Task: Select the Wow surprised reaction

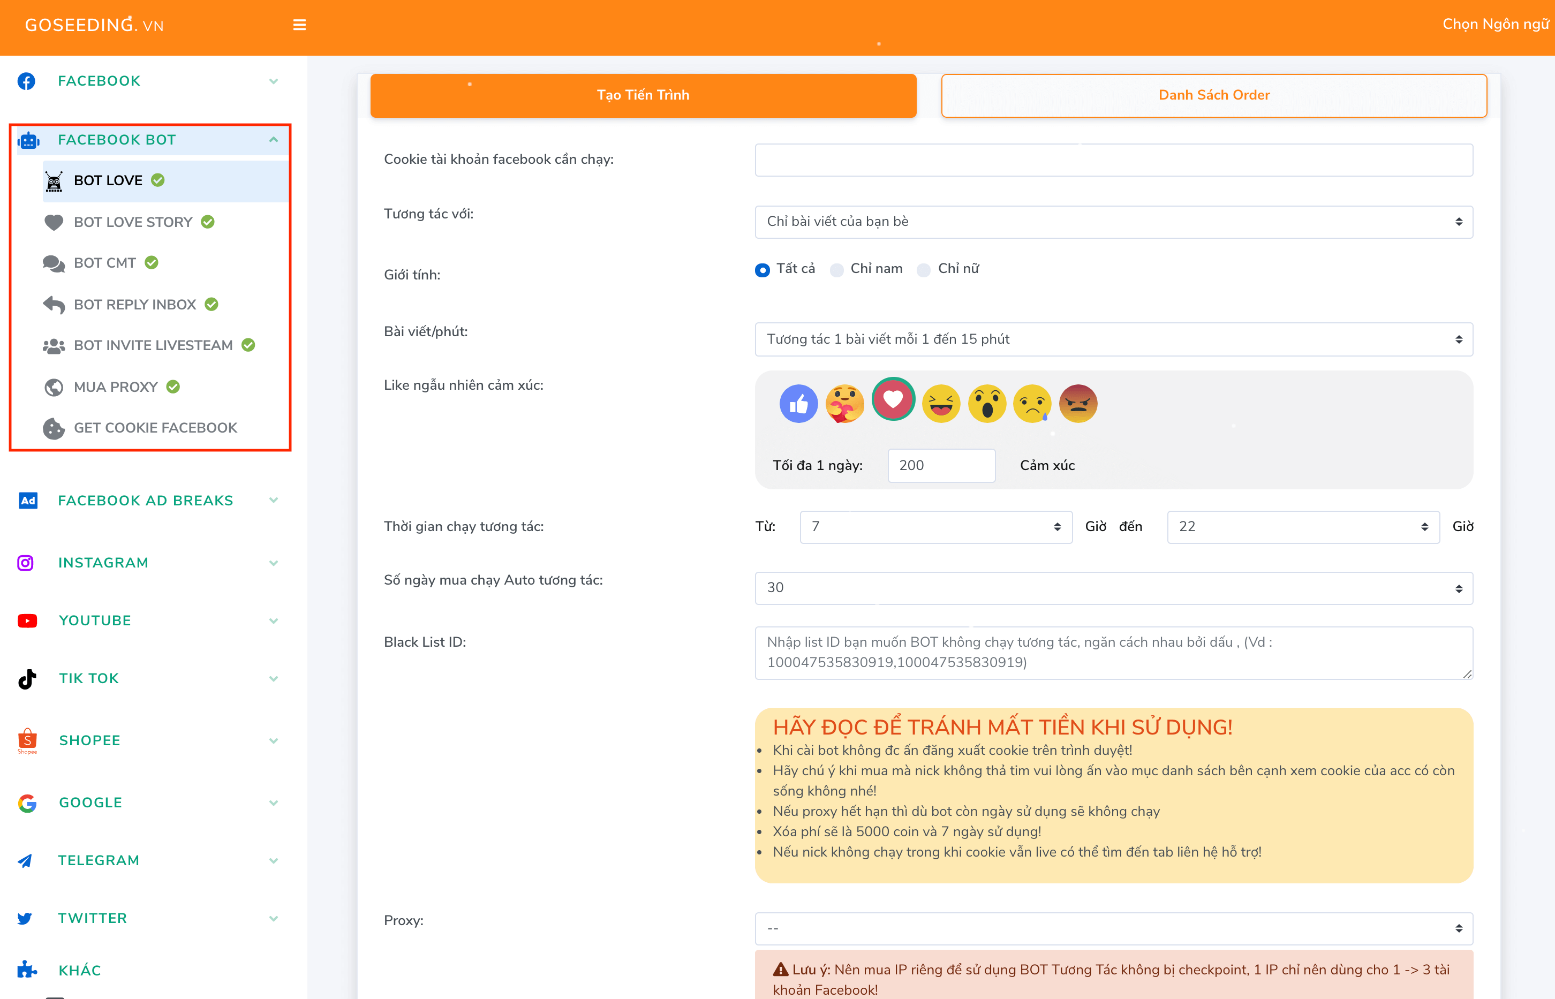Action: click(987, 404)
